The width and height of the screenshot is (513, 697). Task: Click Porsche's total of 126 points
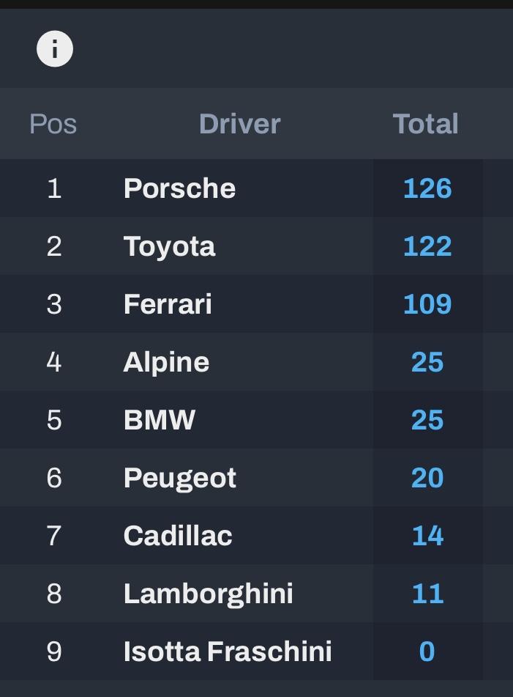[427, 188]
